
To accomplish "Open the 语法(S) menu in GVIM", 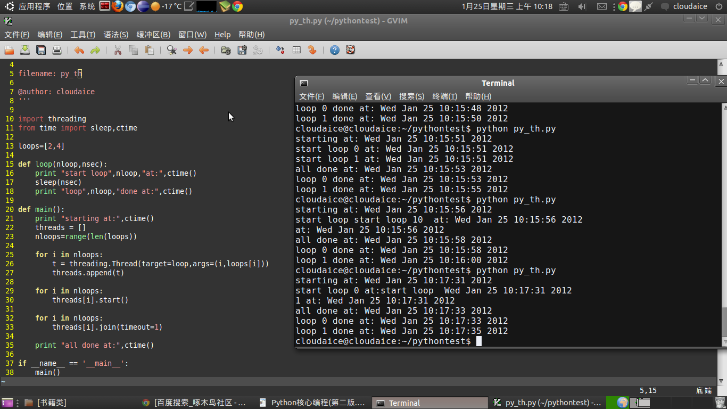I will (x=115, y=35).
